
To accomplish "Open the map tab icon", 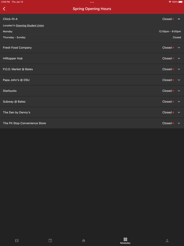I will pos(17,240).
